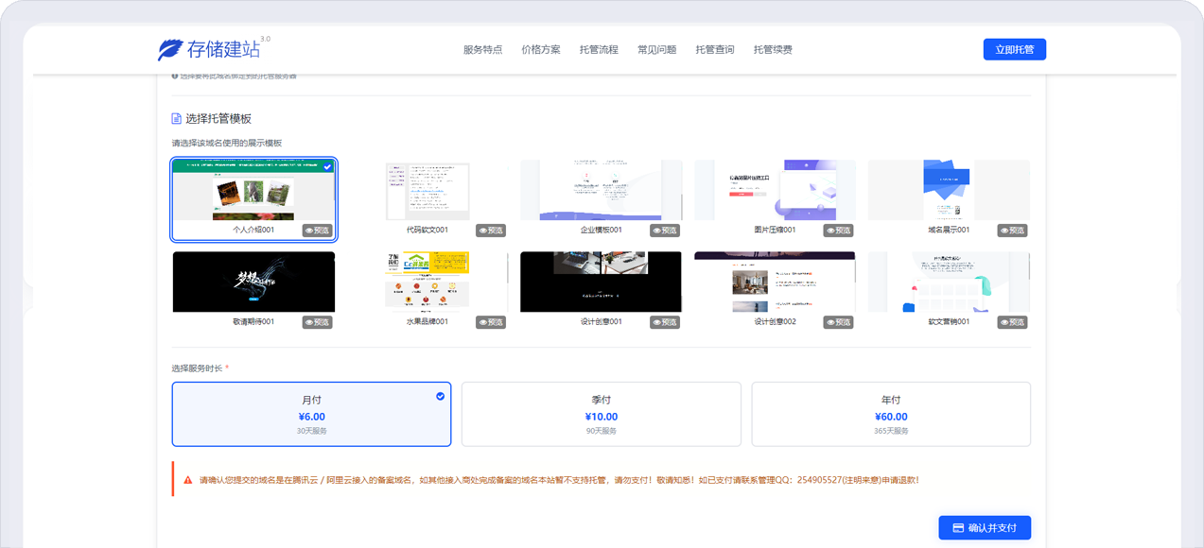Preview the 企业模板001 template
Image resolution: width=1204 pixels, height=548 pixels.
click(x=665, y=231)
